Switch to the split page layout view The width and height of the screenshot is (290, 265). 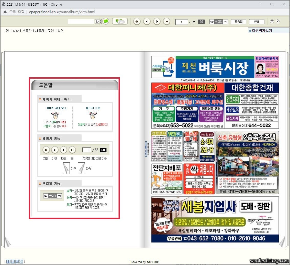tap(17, 261)
